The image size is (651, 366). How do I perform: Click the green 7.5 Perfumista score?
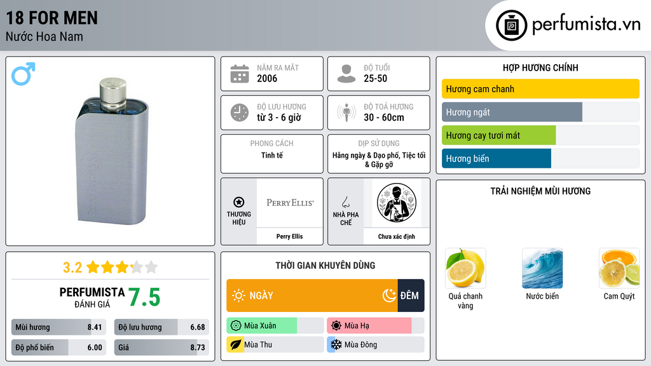click(x=144, y=297)
